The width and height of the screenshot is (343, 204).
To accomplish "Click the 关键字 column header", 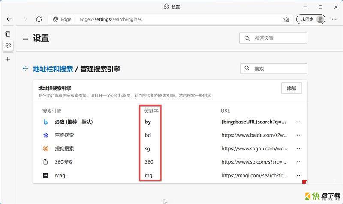I will (151, 111).
